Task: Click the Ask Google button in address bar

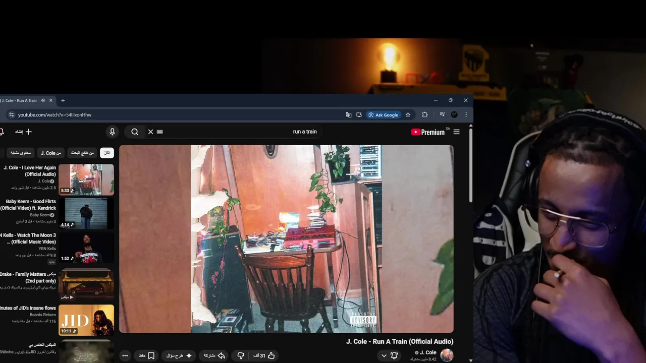Action: [383, 115]
